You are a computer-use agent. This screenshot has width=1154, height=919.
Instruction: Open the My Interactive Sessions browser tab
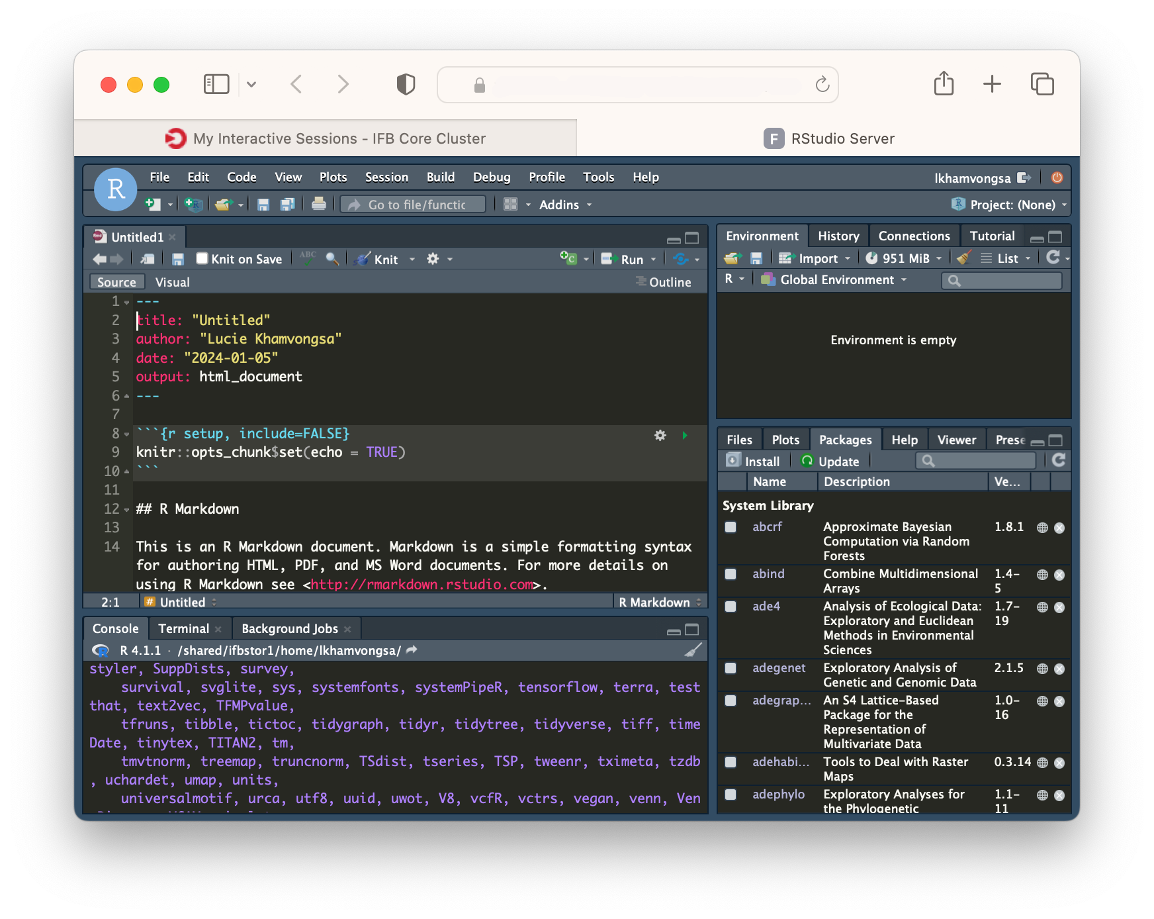326,138
